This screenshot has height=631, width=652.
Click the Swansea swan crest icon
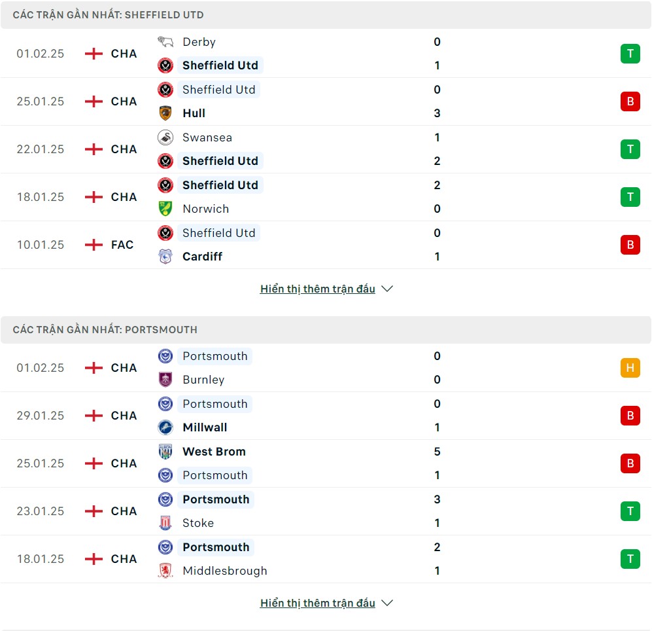[x=165, y=137]
